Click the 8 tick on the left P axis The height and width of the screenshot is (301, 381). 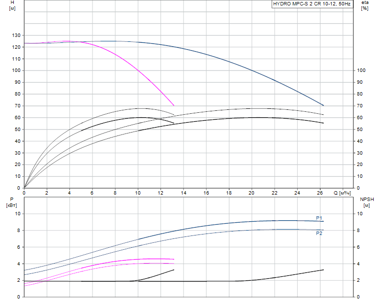tap(19, 230)
